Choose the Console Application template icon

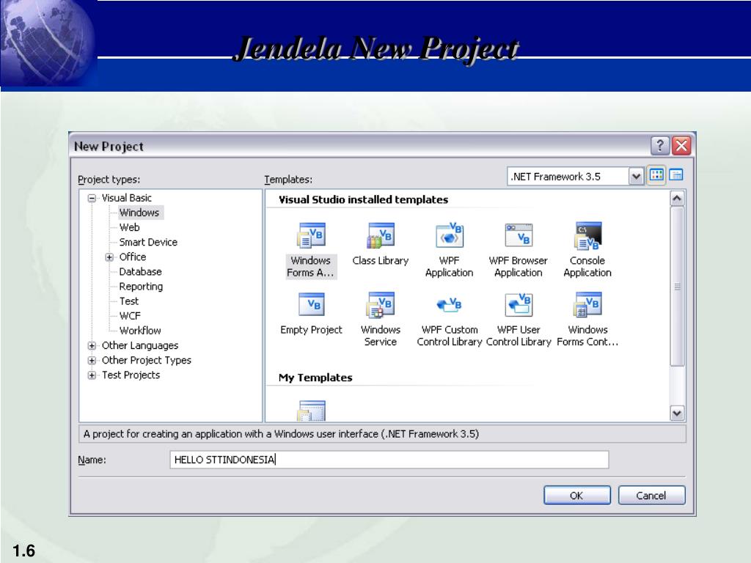587,235
